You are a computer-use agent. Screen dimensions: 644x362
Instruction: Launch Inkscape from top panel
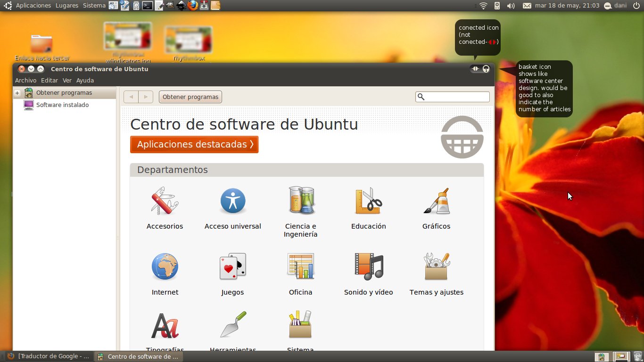pyautogui.click(x=182, y=6)
